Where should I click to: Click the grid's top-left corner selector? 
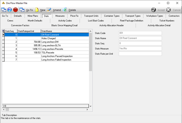tap(3, 31)
